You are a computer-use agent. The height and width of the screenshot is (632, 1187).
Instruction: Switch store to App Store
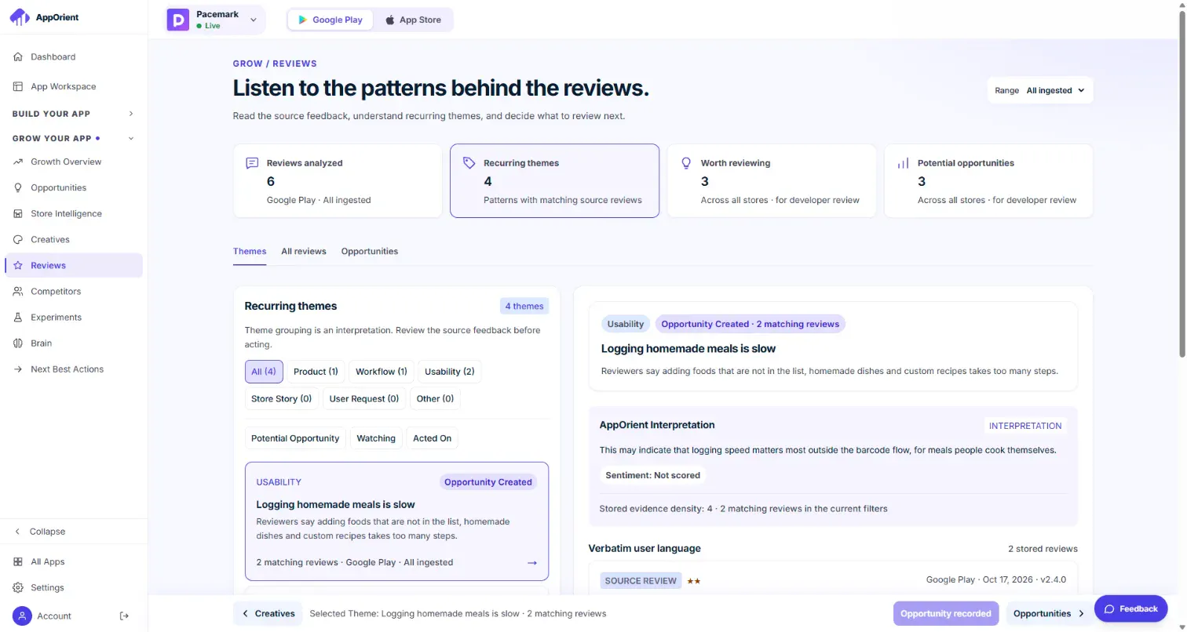pyautogui.click(x=414, y=20)
